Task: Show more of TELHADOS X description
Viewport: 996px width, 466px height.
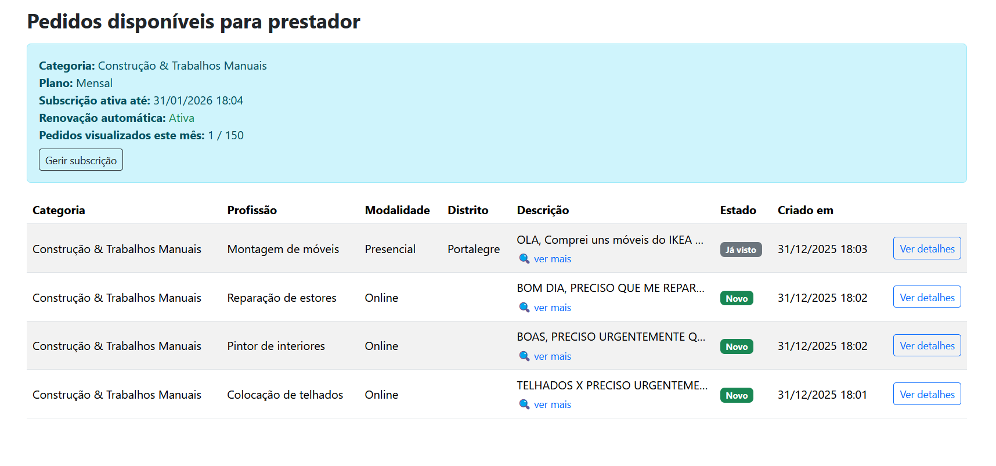Action: point(552,404)
